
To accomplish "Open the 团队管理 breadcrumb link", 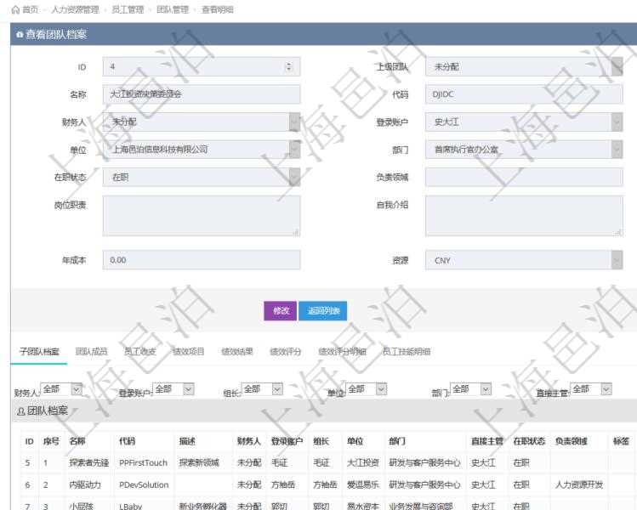I will click(173, 9).
